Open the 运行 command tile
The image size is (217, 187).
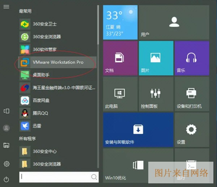tap(192, 166)
